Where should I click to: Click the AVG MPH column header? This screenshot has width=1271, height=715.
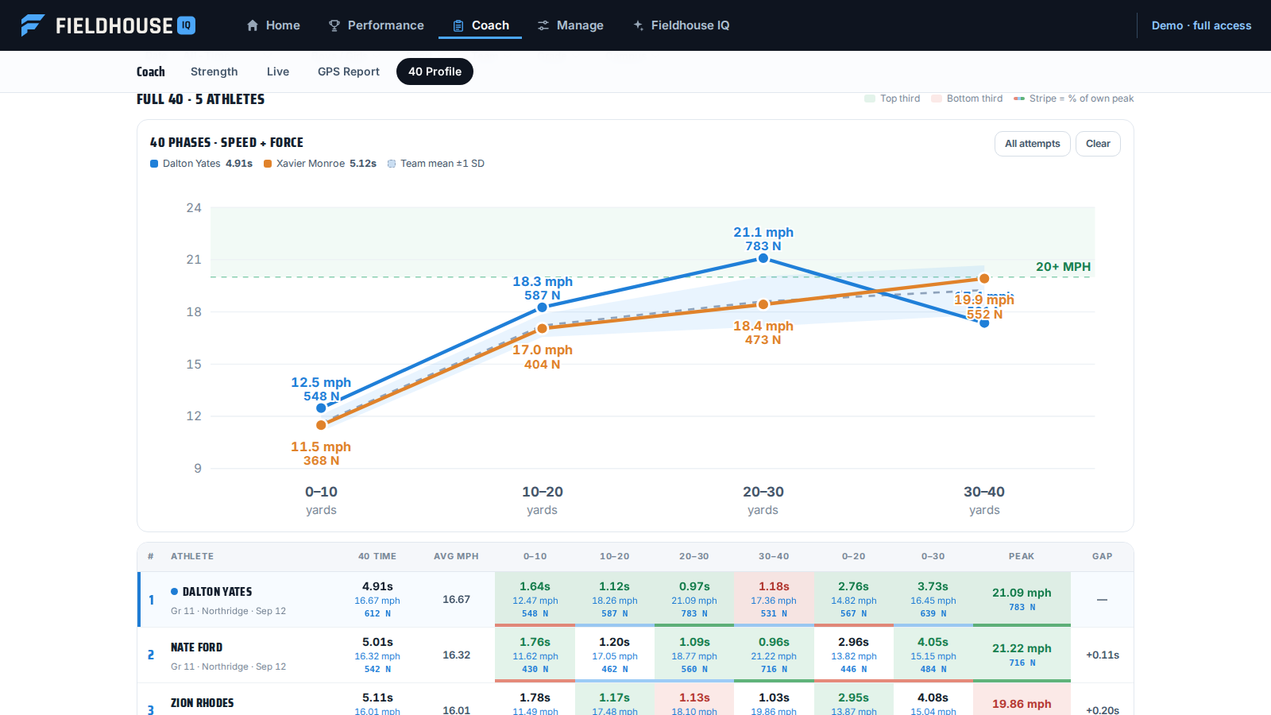456,556
